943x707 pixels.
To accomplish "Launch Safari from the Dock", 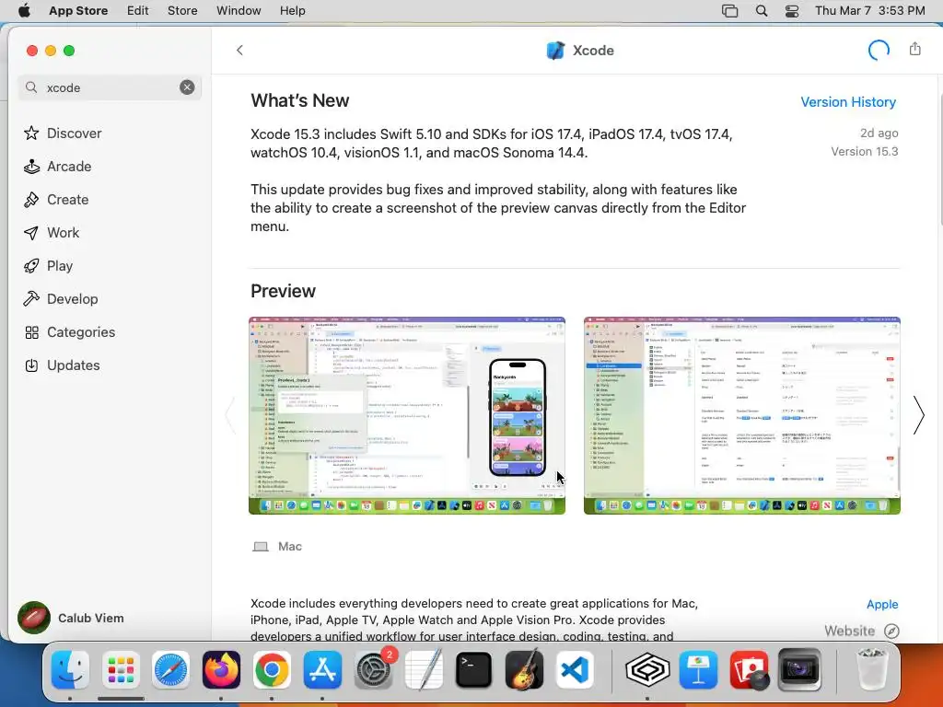I will coord(170,670).
